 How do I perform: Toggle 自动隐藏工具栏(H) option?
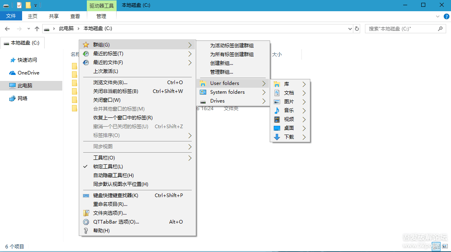pos(137,175)
